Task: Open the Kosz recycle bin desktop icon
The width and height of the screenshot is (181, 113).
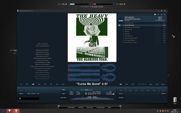Action: [175, 101]
